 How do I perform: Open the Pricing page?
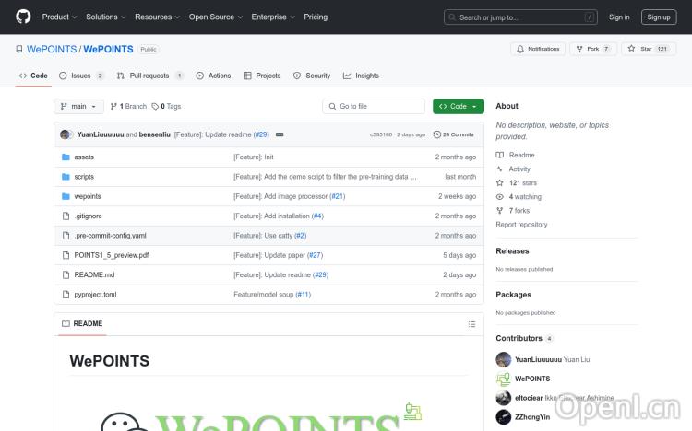pos(316,17)
